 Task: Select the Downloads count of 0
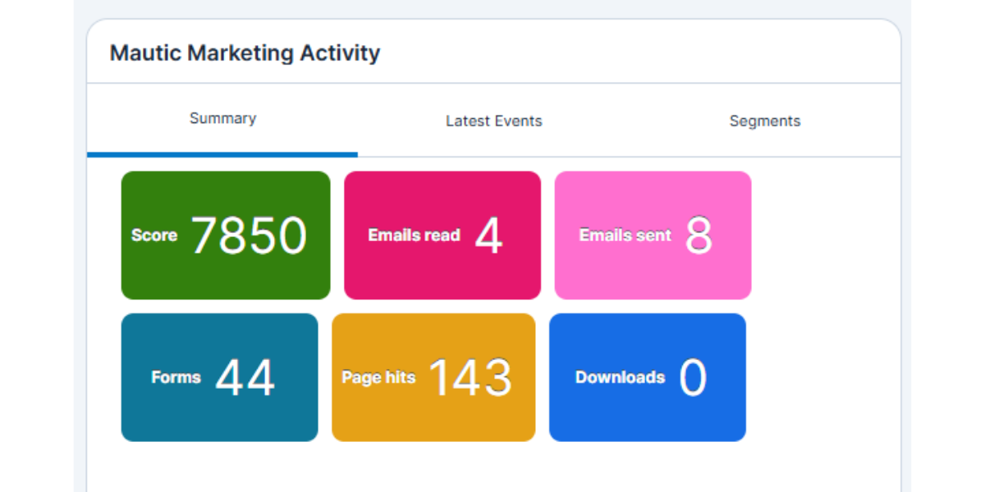pyautogui.click(x=693, y=378)
